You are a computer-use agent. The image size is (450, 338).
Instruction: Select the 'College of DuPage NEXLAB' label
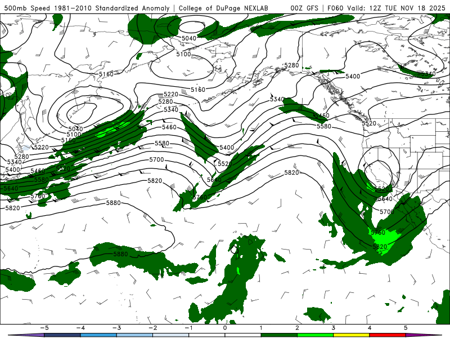[x=223, y=8]
